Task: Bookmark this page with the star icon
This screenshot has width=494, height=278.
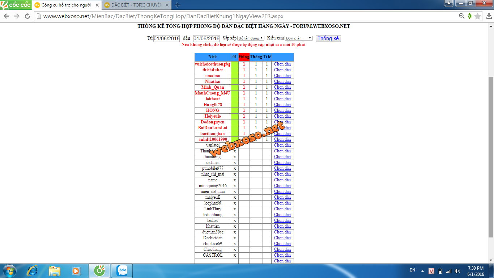Action: [478, 16]
